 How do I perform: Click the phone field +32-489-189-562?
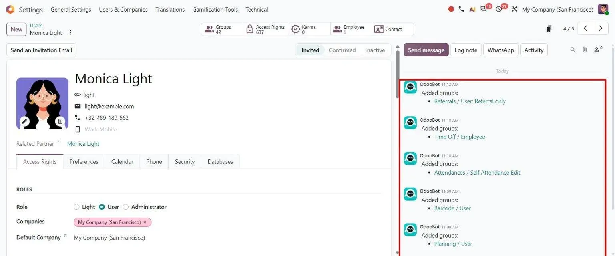tap(107, 118)
